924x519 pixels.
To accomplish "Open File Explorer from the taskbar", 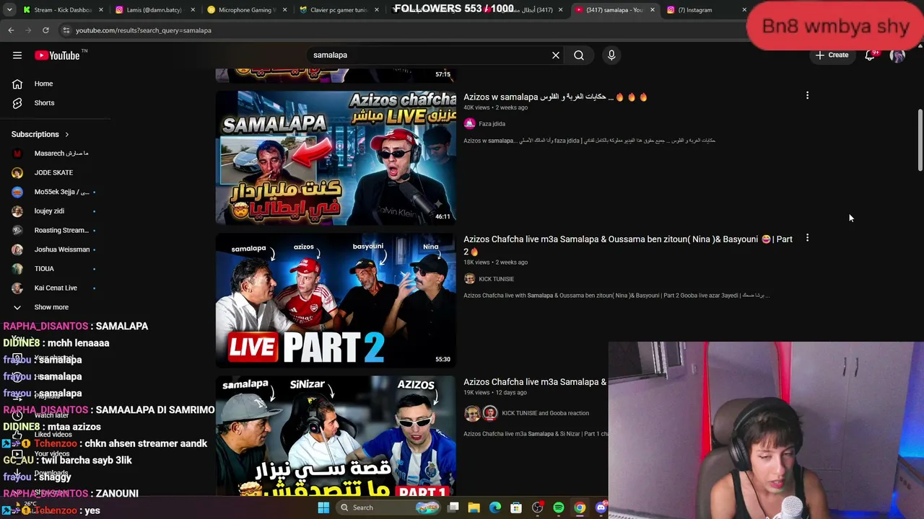I will click(474, 507).
